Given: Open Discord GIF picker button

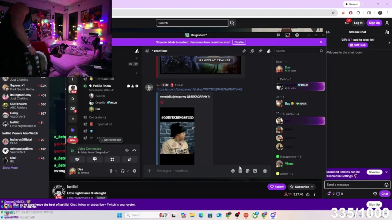Looking at the screenshot, I should (x=240, y=171).
